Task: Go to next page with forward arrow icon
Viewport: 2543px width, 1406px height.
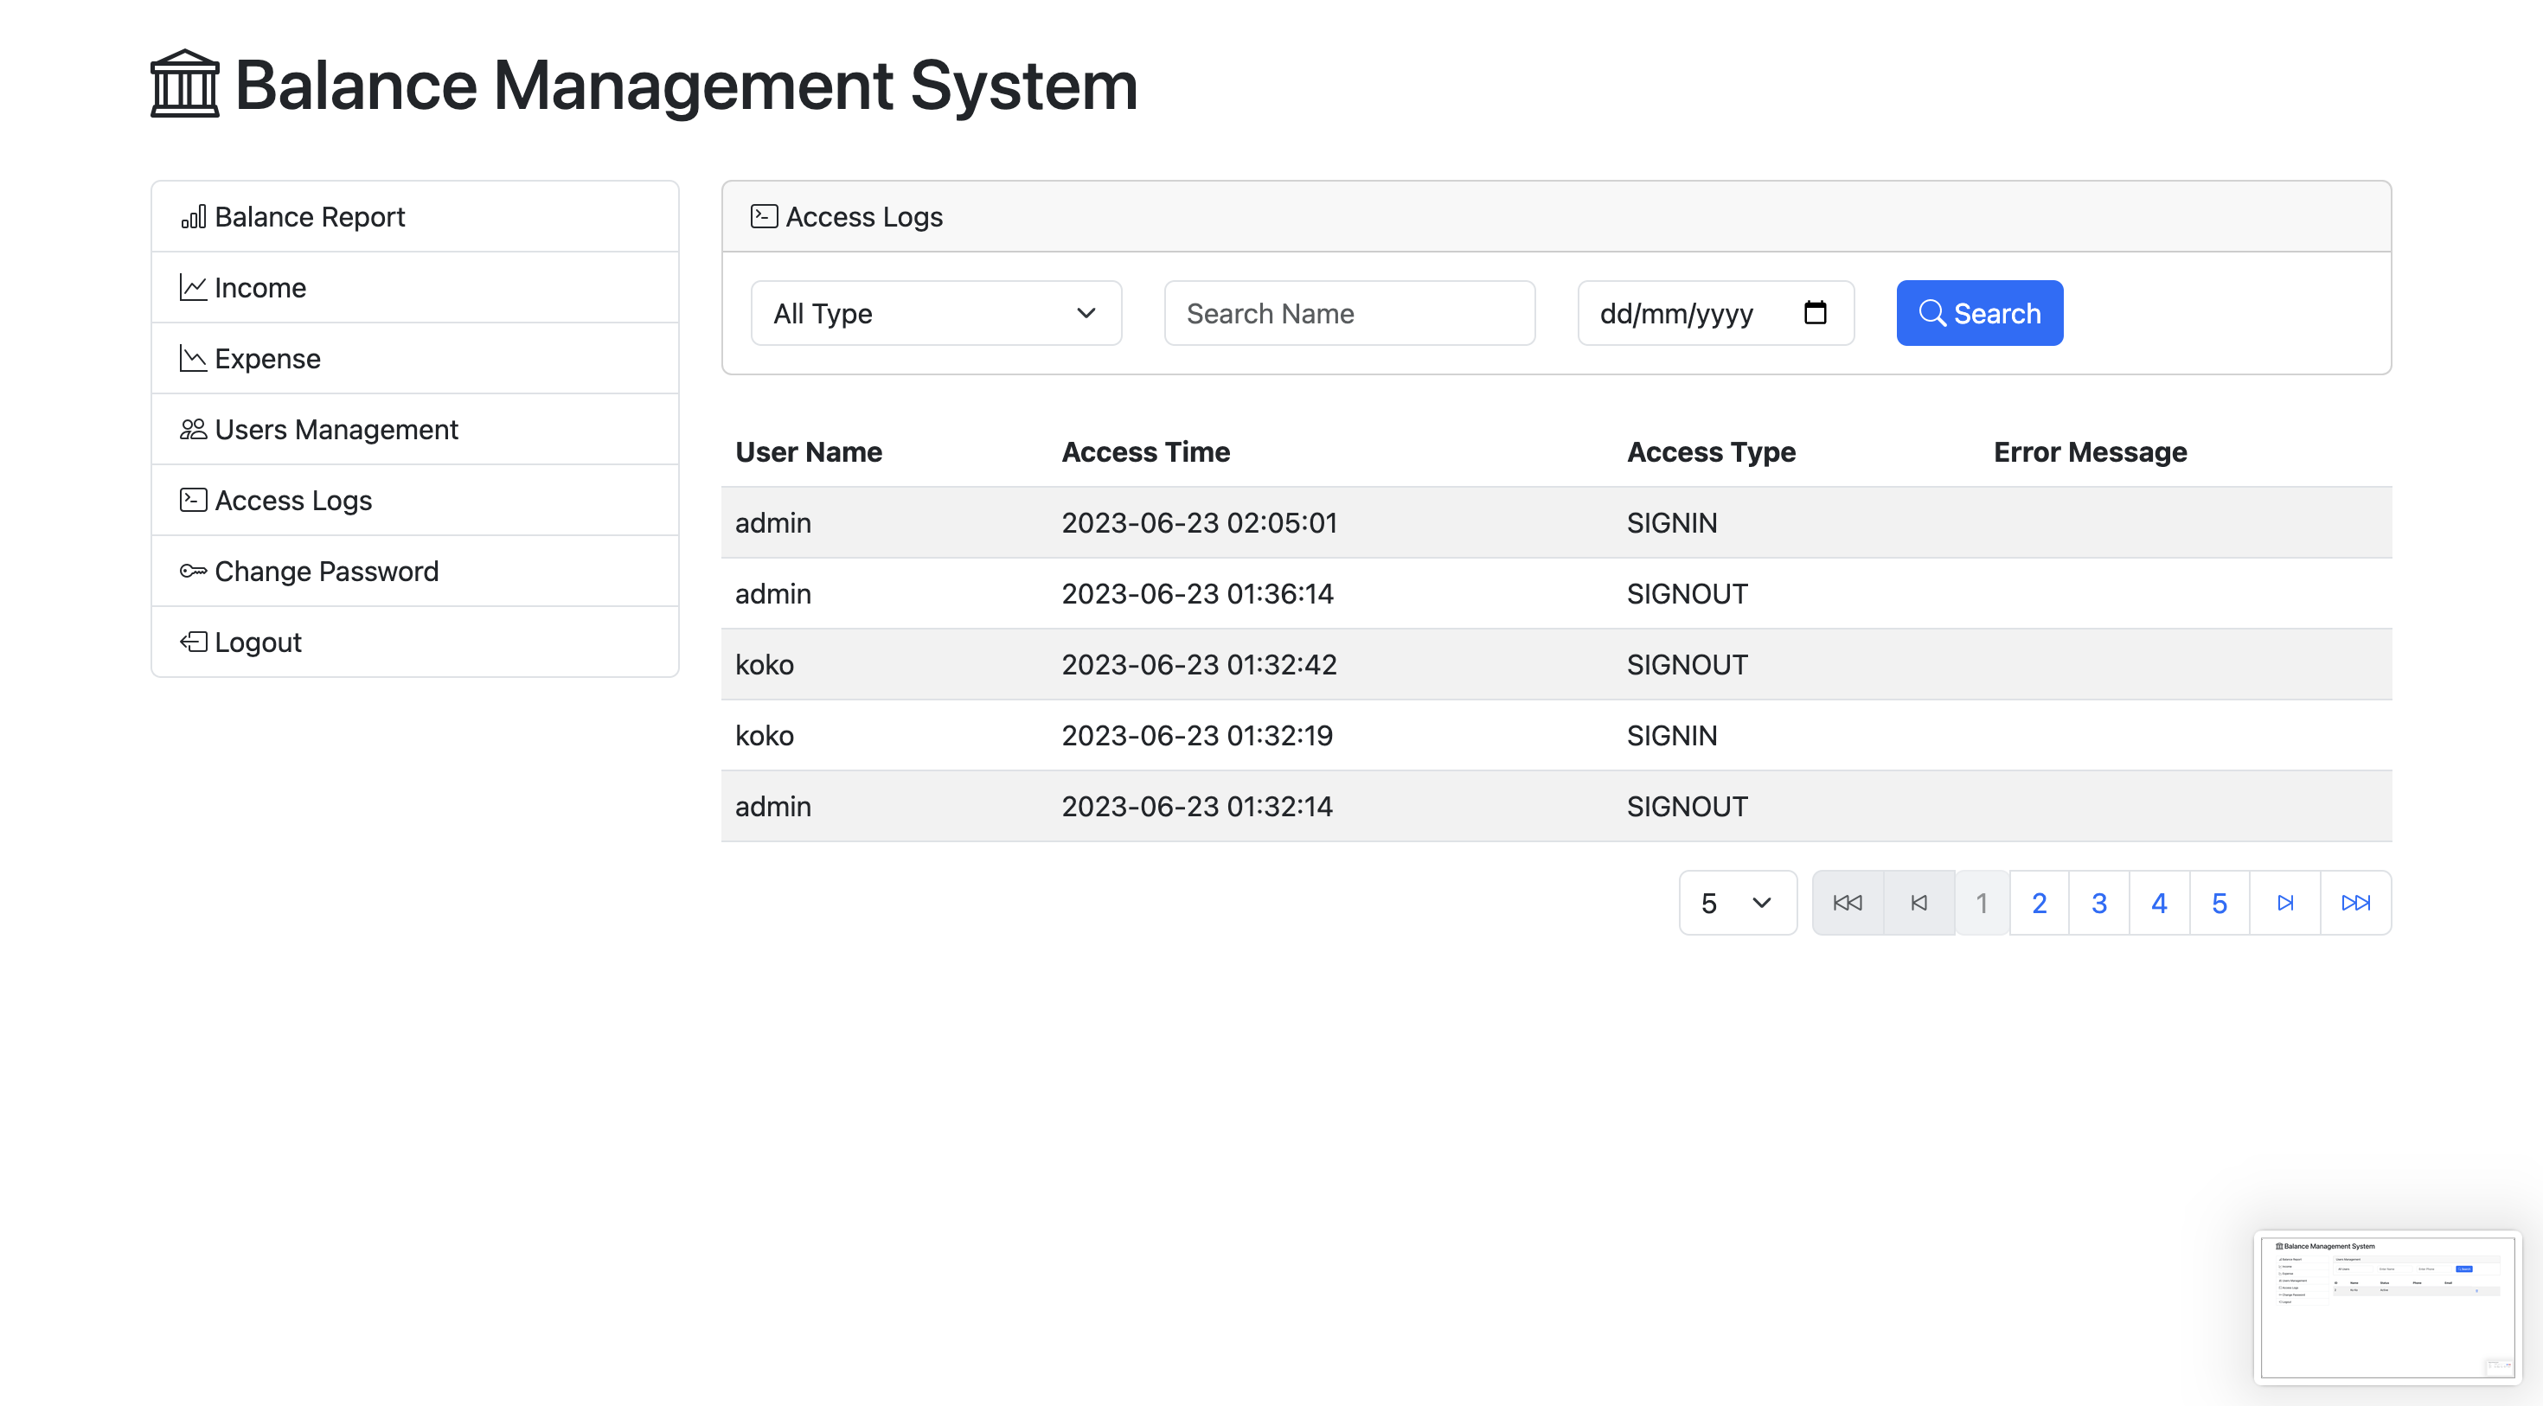Action: click(2285, 903)
